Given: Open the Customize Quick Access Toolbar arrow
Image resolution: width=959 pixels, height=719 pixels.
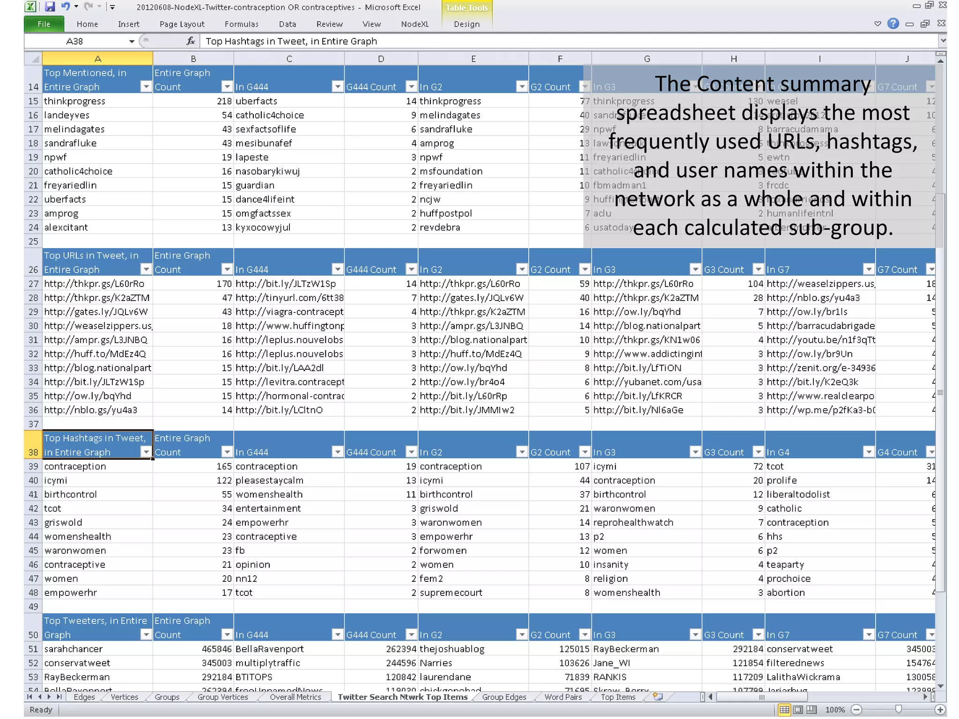Looking at the screenshot, I should tap(112, 7).
